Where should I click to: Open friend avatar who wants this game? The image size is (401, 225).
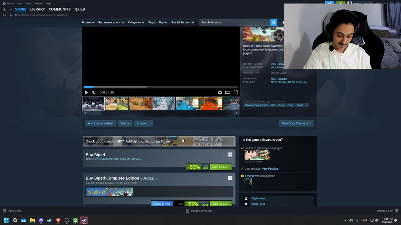(248, 182)
